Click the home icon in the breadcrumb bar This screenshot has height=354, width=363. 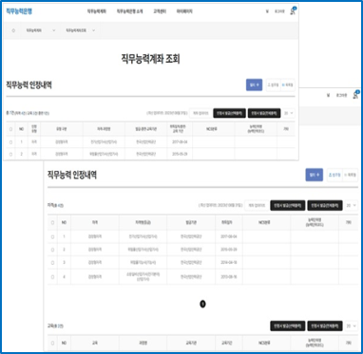[13, 30]
